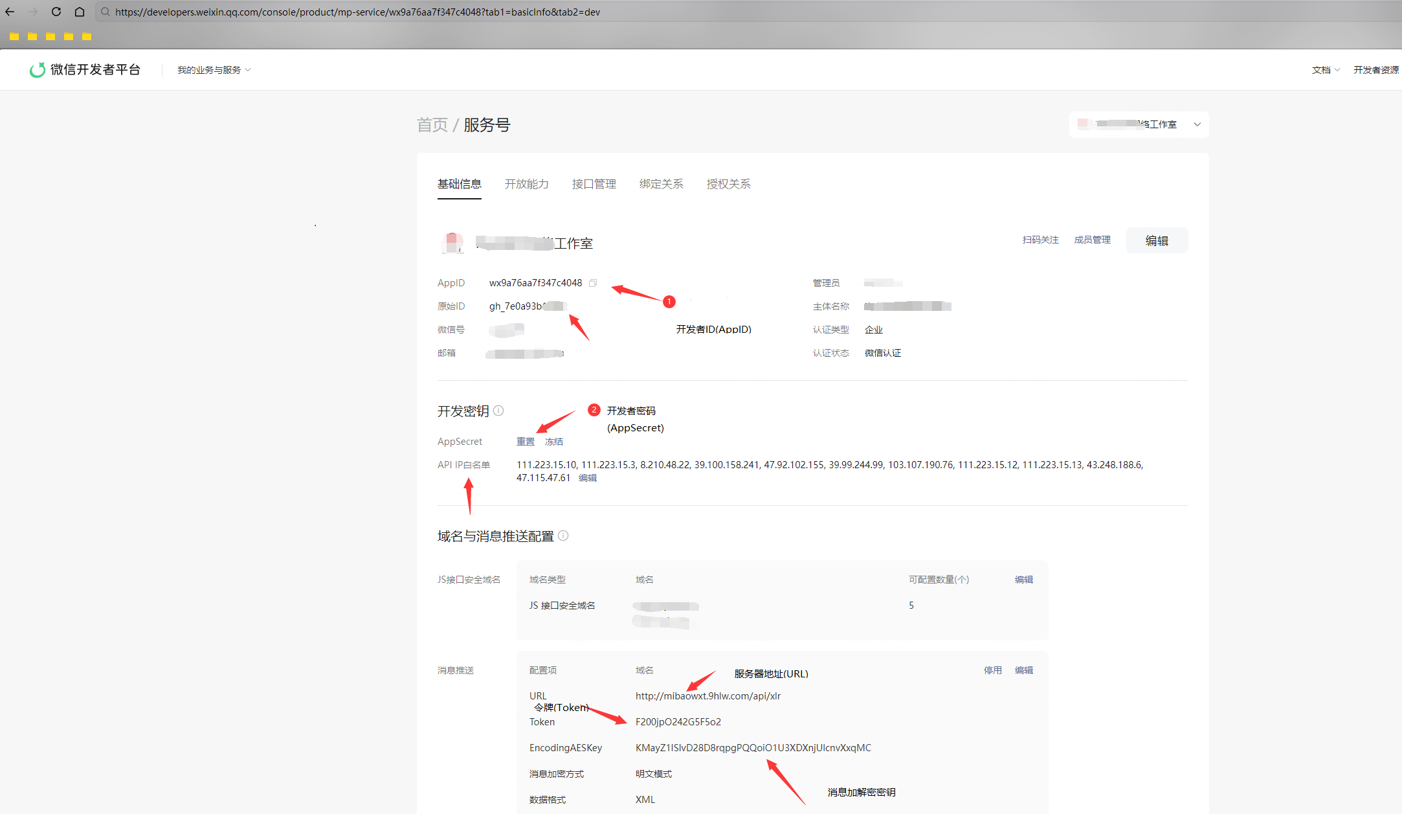The height and width of the screenshot is (814, 1402).
Task: Click the 编辑 button for account info
Action: pos(1157,240)
